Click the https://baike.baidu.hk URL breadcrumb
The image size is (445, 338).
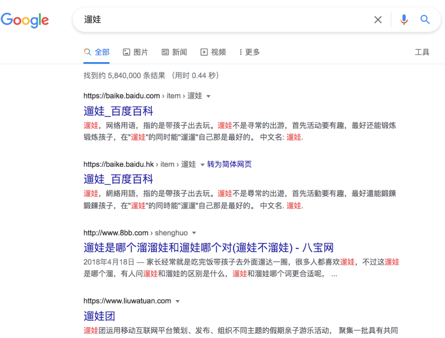140,164
